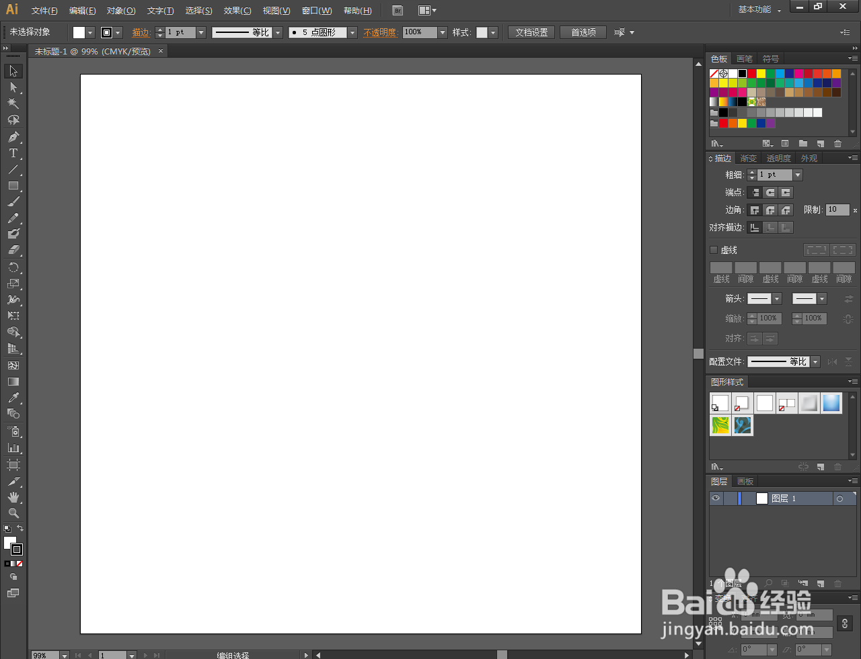Select the Pen tool
Viewport: 861px width, 659px height.
(x=13, y=137)
